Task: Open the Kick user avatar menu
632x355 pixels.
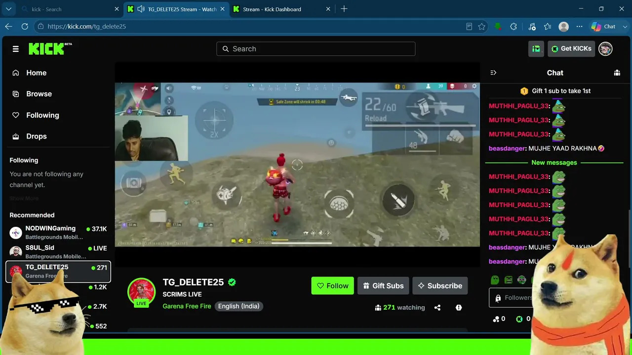Action: (x=605, y=49)
